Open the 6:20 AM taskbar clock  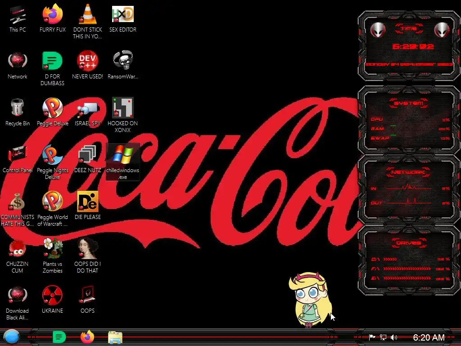point(429,337)
